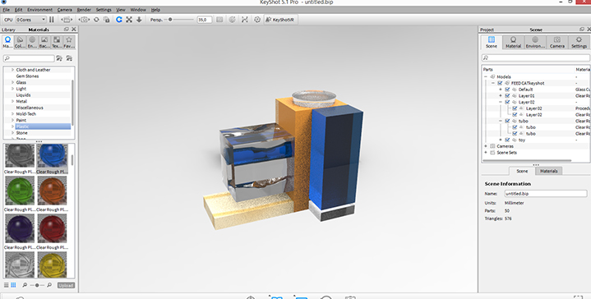Adjust the thumbnail size slider

37,285
